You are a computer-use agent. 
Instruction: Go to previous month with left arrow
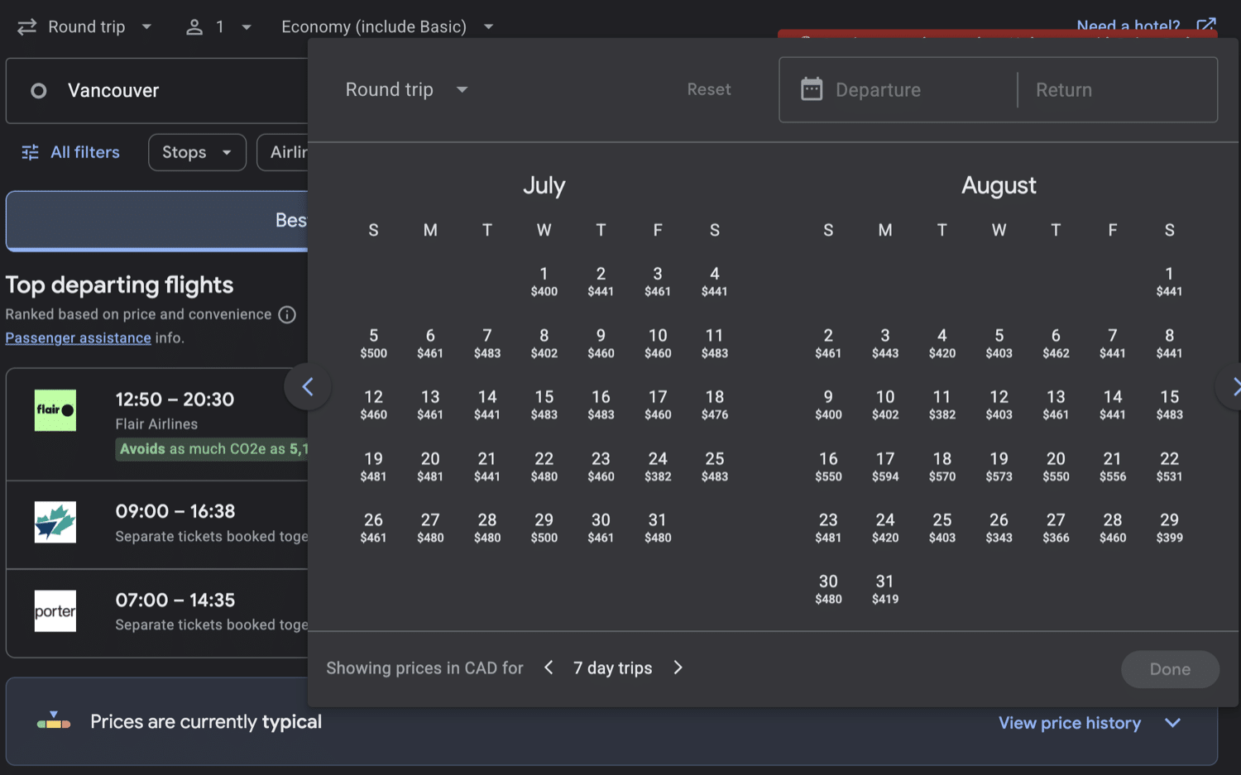308,386
